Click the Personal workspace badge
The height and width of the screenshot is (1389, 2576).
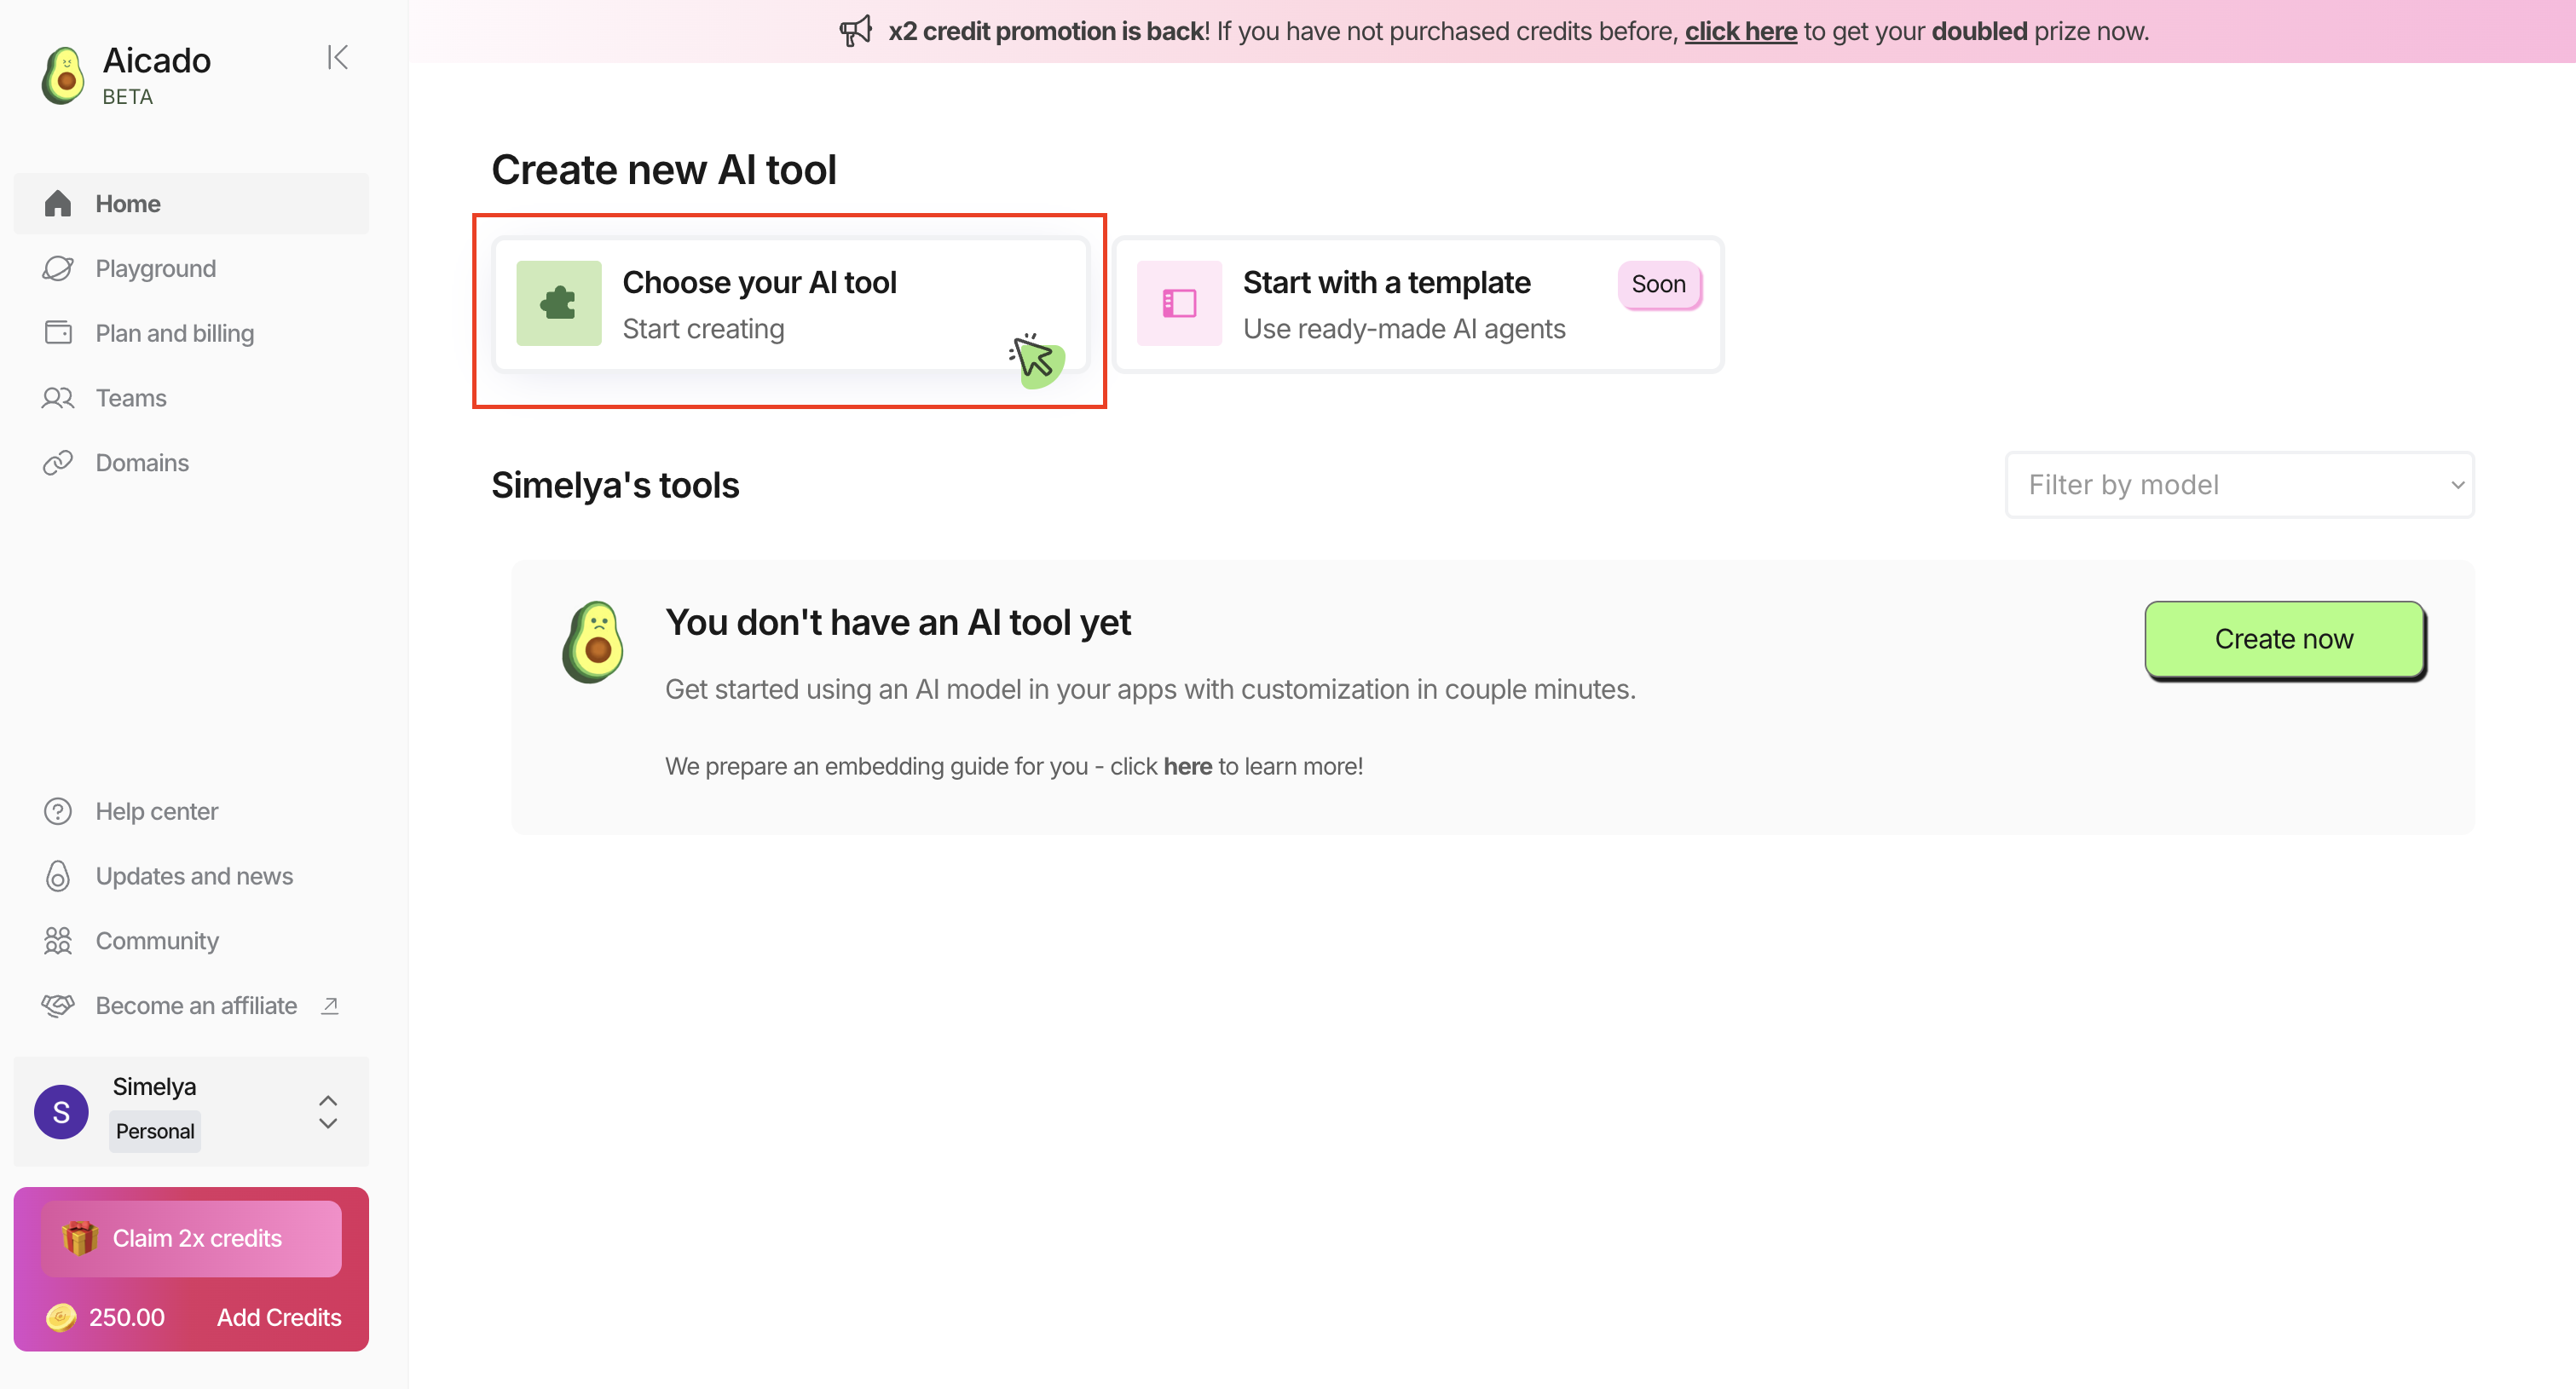tap(155, 1131)
